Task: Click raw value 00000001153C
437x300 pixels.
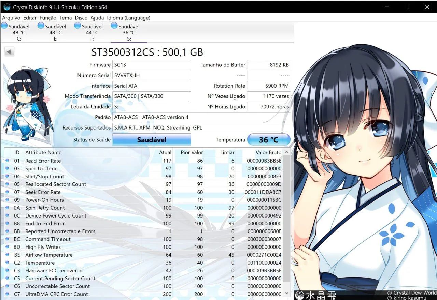Action: point(265,200)
